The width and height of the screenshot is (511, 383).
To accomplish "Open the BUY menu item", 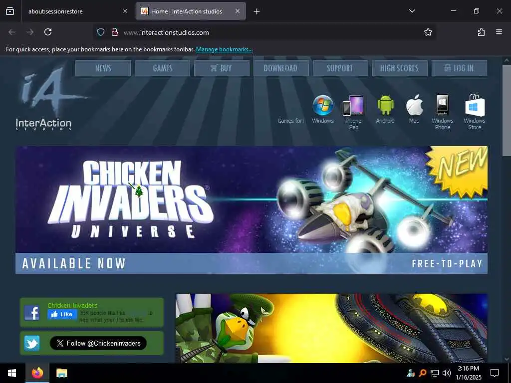I will coord(222,68).
